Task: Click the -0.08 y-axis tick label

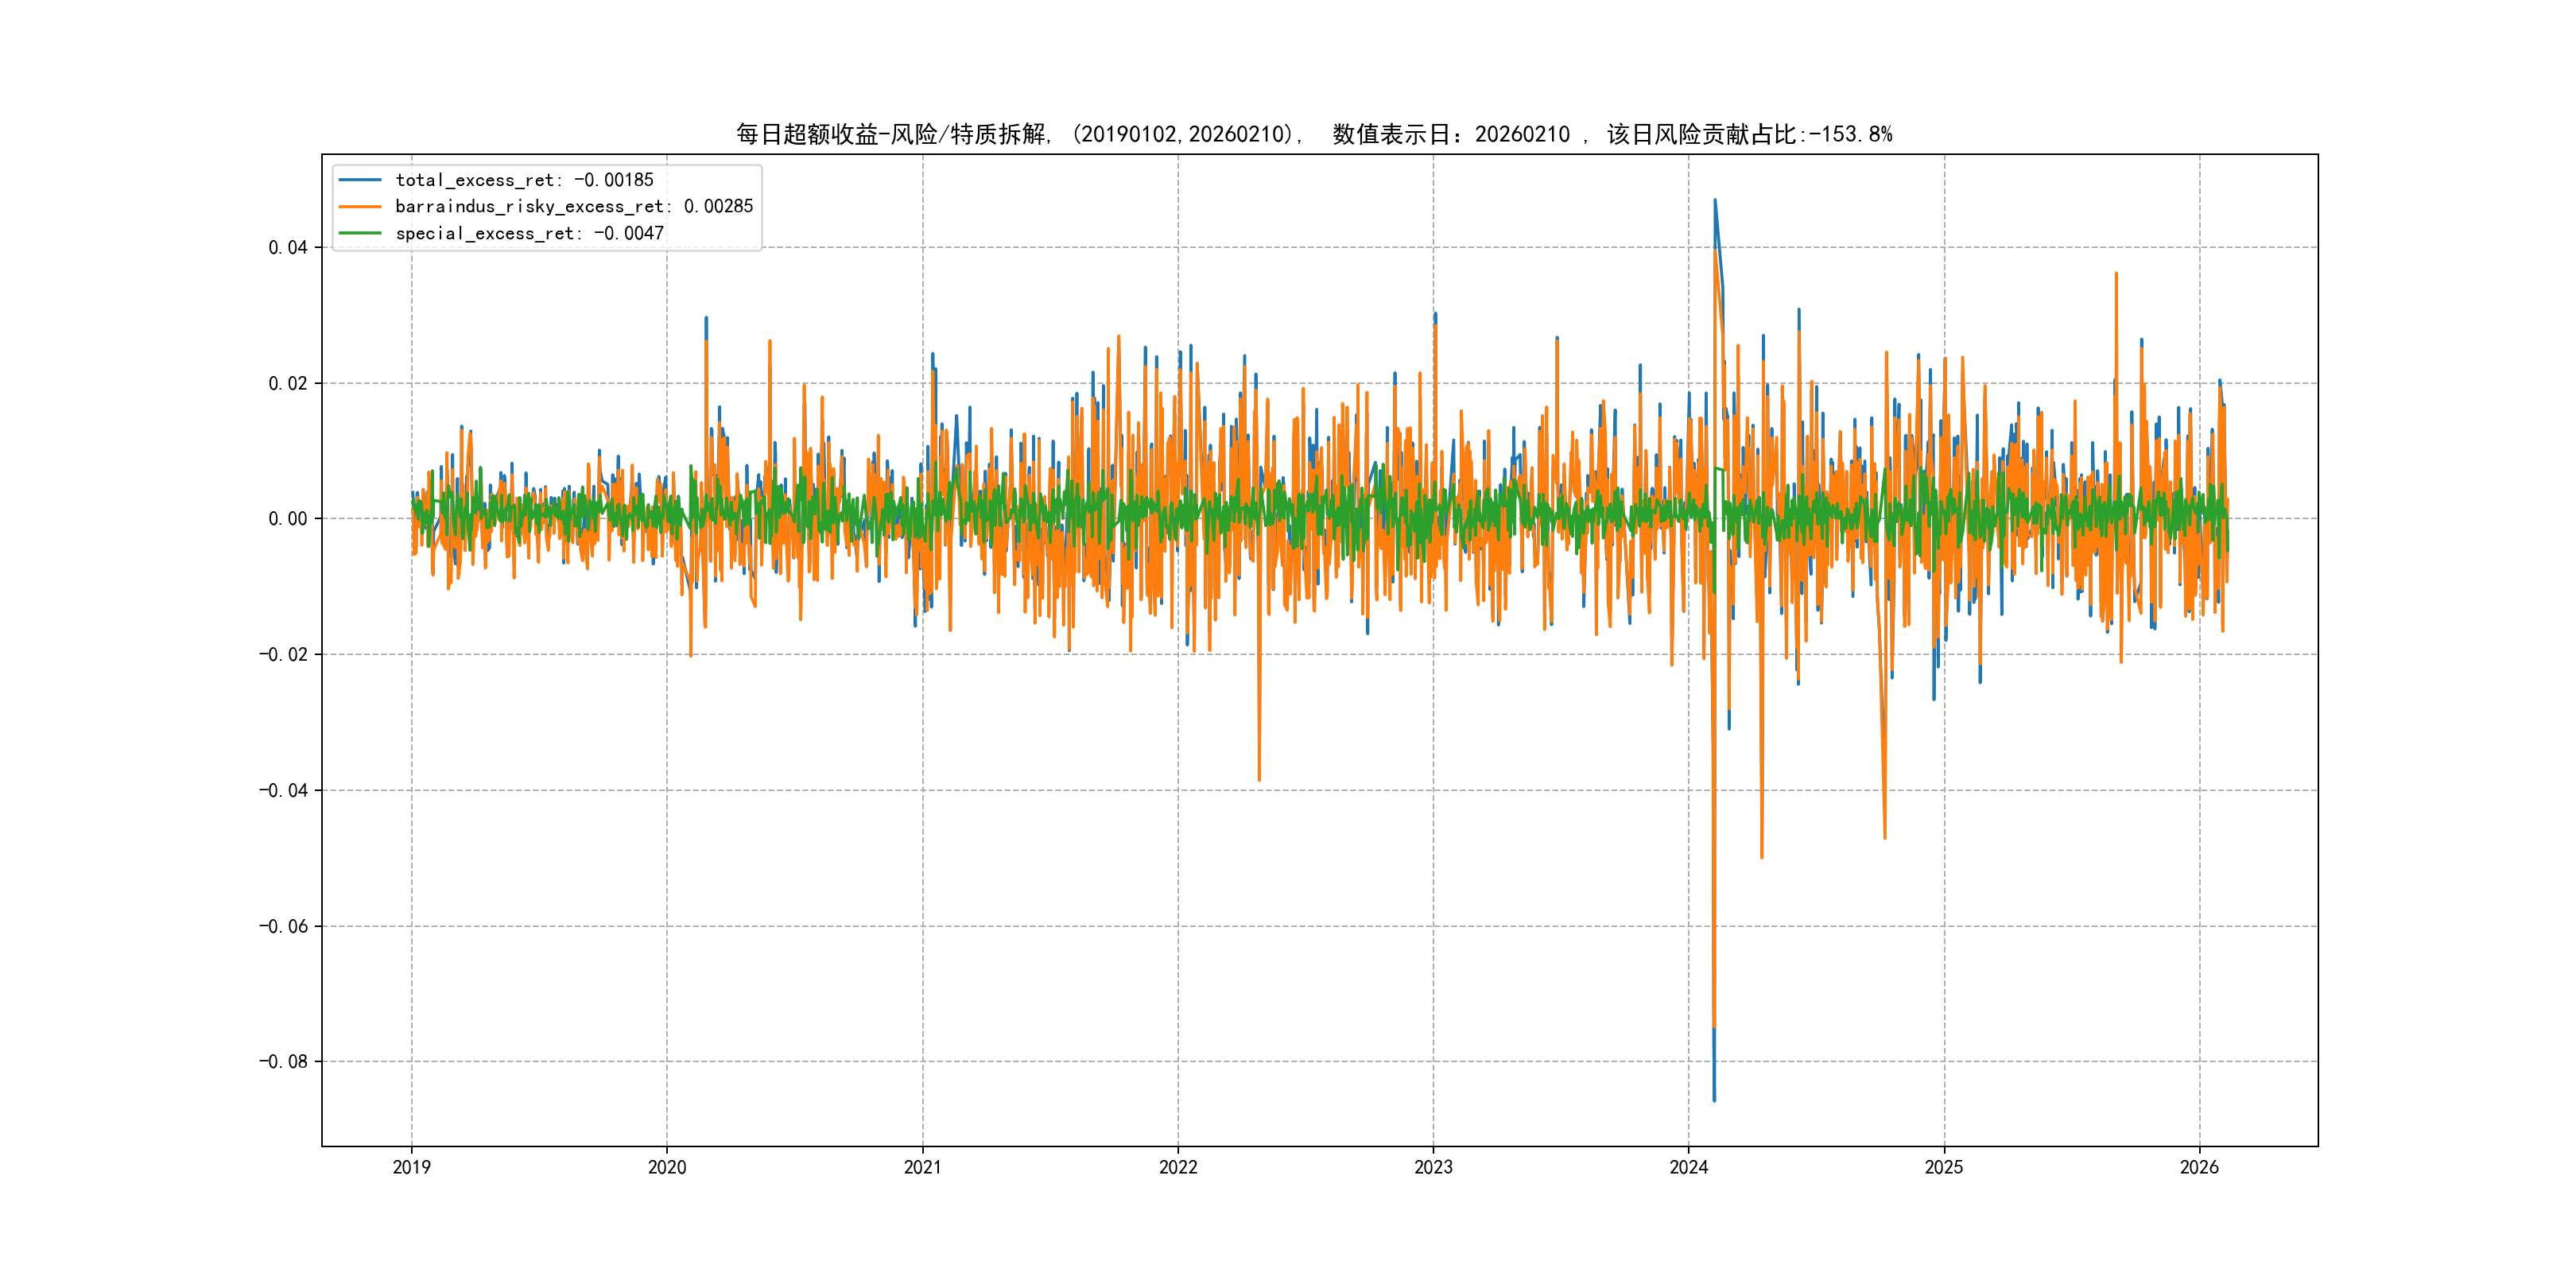Action: tap(283, 1062)
